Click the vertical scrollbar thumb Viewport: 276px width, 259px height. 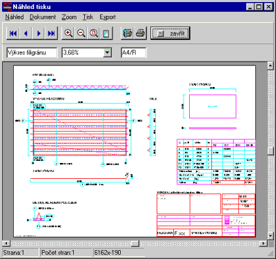[270, 151]
